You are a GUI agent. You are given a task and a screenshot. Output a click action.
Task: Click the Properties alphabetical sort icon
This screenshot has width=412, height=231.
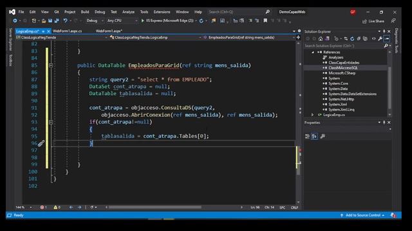pyautogui.click(x=314, y=136)
